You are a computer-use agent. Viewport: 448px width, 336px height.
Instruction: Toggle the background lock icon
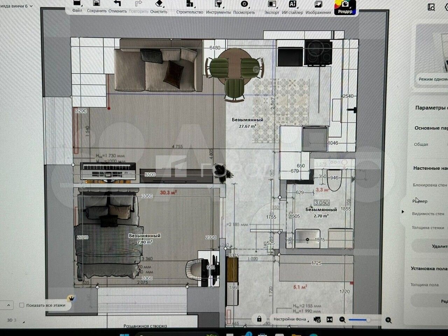[x=259, y=319]
